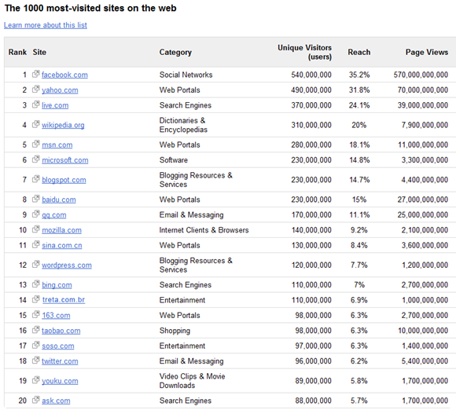Click the external-link icon beside youku.com
456x410 pixels.
[x=35, y=380]
